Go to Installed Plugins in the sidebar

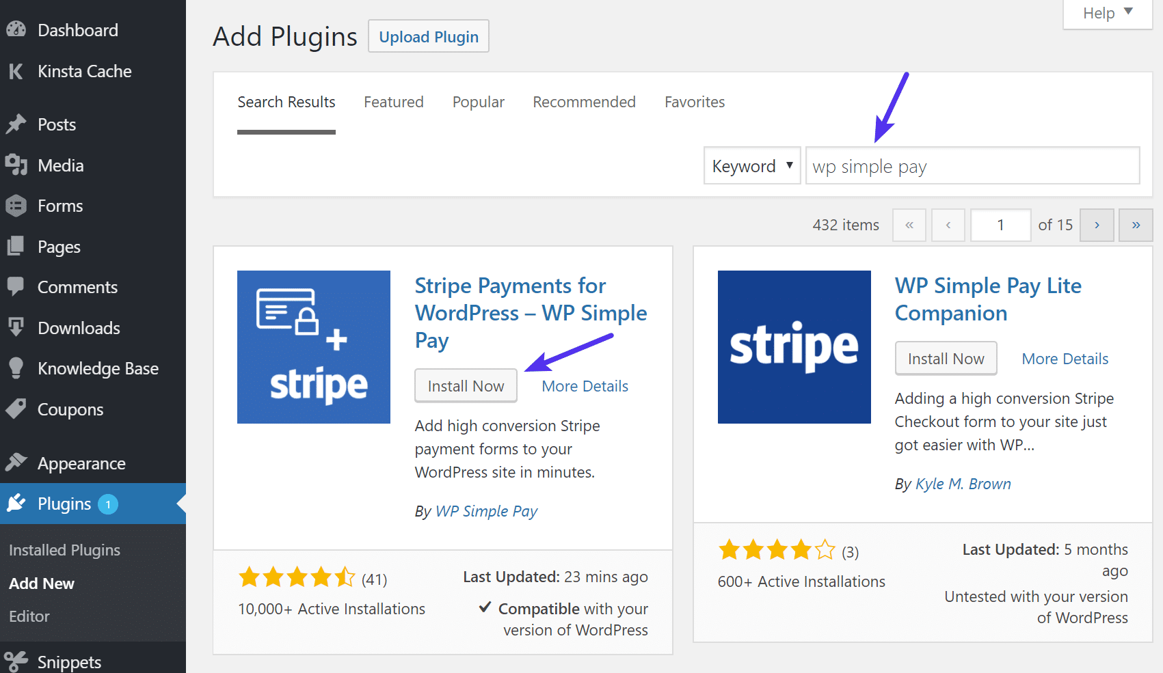[64, 549]
